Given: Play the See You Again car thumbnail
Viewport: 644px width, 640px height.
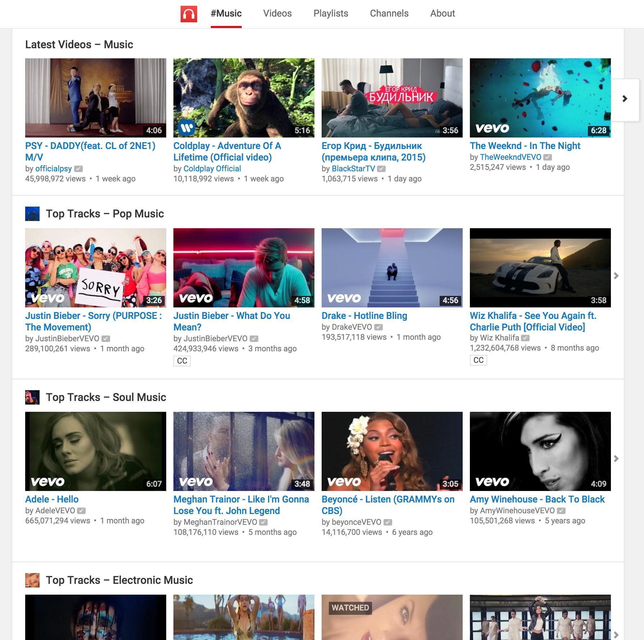Looking at the screenshot, I should [x=540, y=268].
